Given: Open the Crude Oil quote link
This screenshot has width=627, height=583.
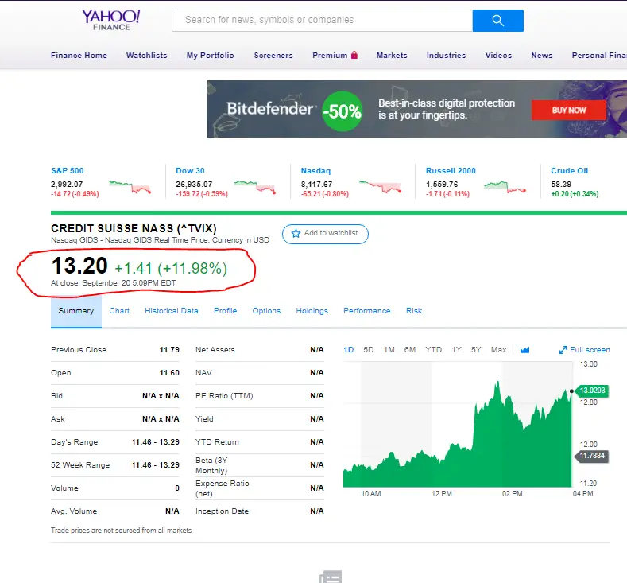Looking at the screenshot, I should pos(570,170).
